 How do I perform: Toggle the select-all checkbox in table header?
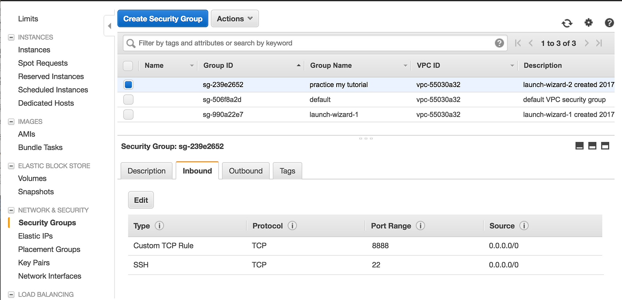point(128,66)
